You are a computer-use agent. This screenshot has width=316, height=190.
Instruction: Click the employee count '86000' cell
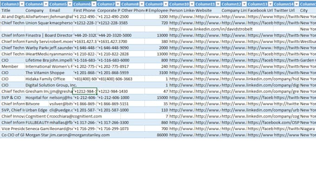pos(157,135)
